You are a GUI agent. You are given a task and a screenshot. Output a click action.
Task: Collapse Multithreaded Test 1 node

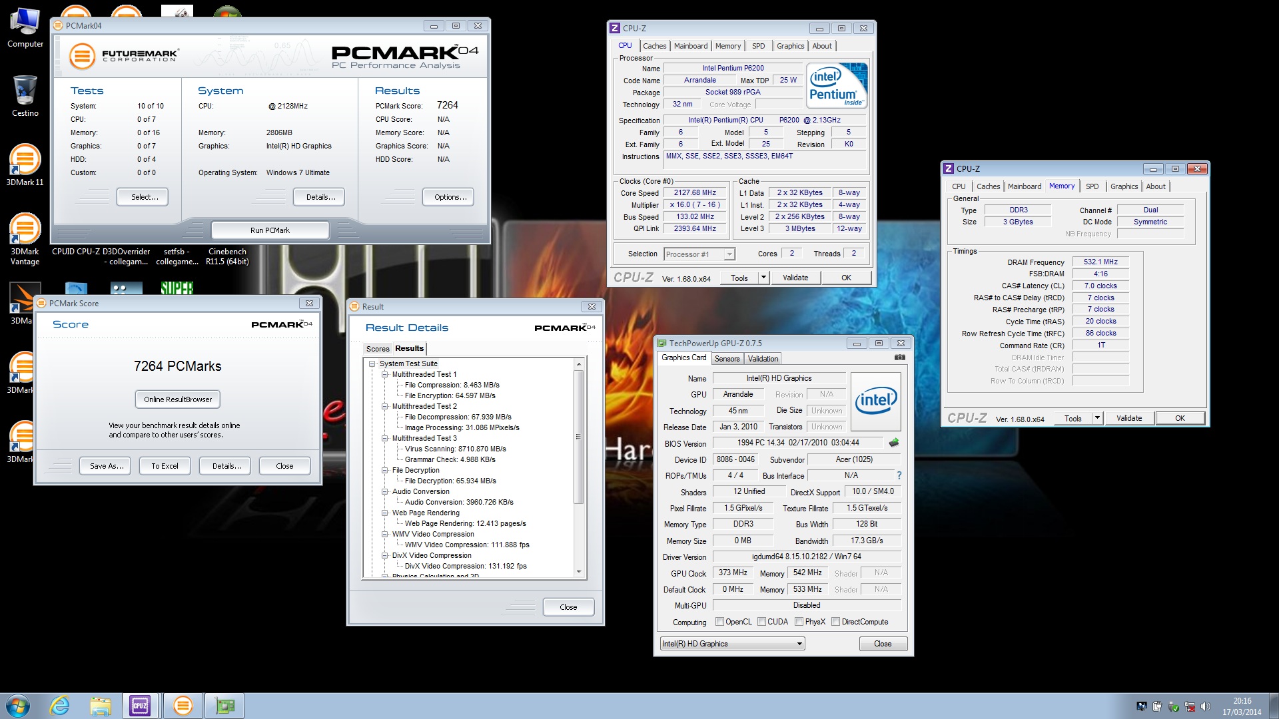[x=384, y=374]
